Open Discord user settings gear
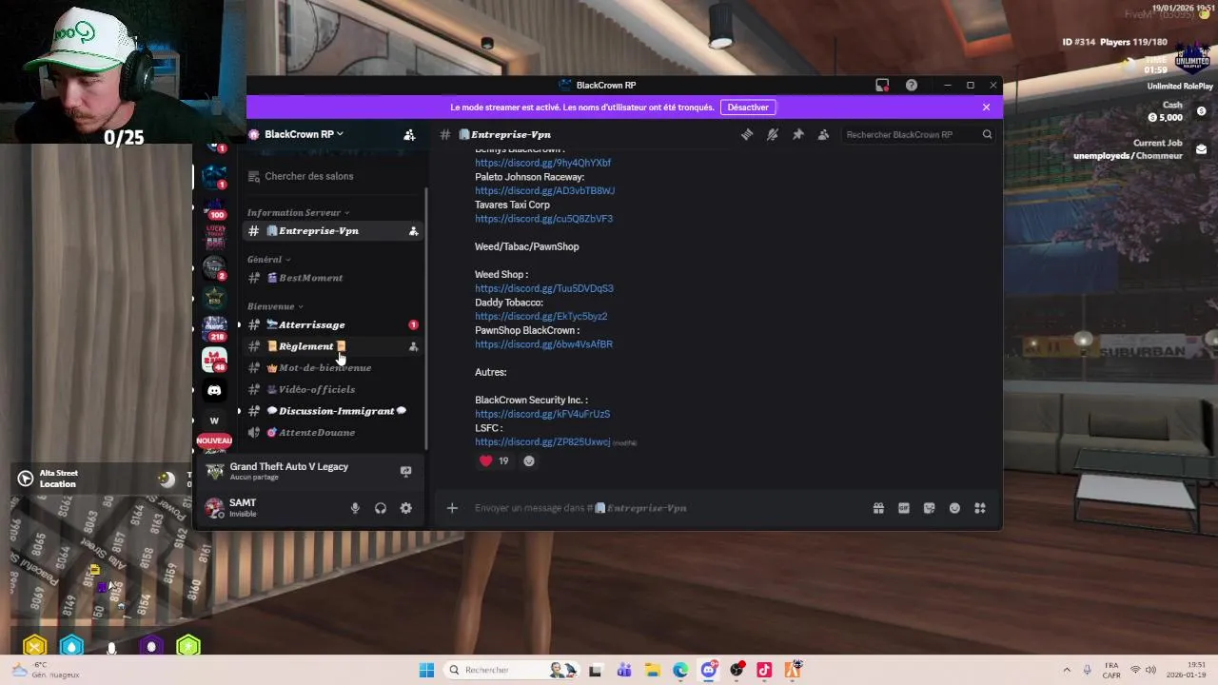1218x685 pixels. tap(406, 508)
